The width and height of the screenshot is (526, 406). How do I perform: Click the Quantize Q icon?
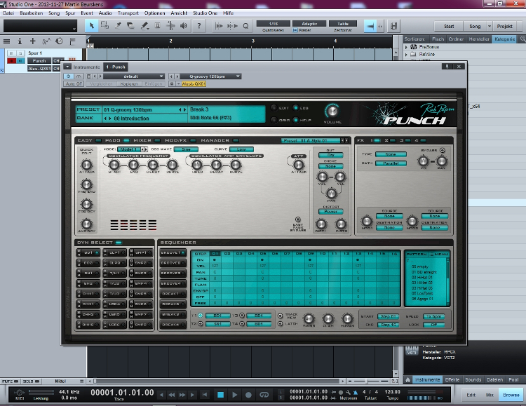click(x=246, y=26)
